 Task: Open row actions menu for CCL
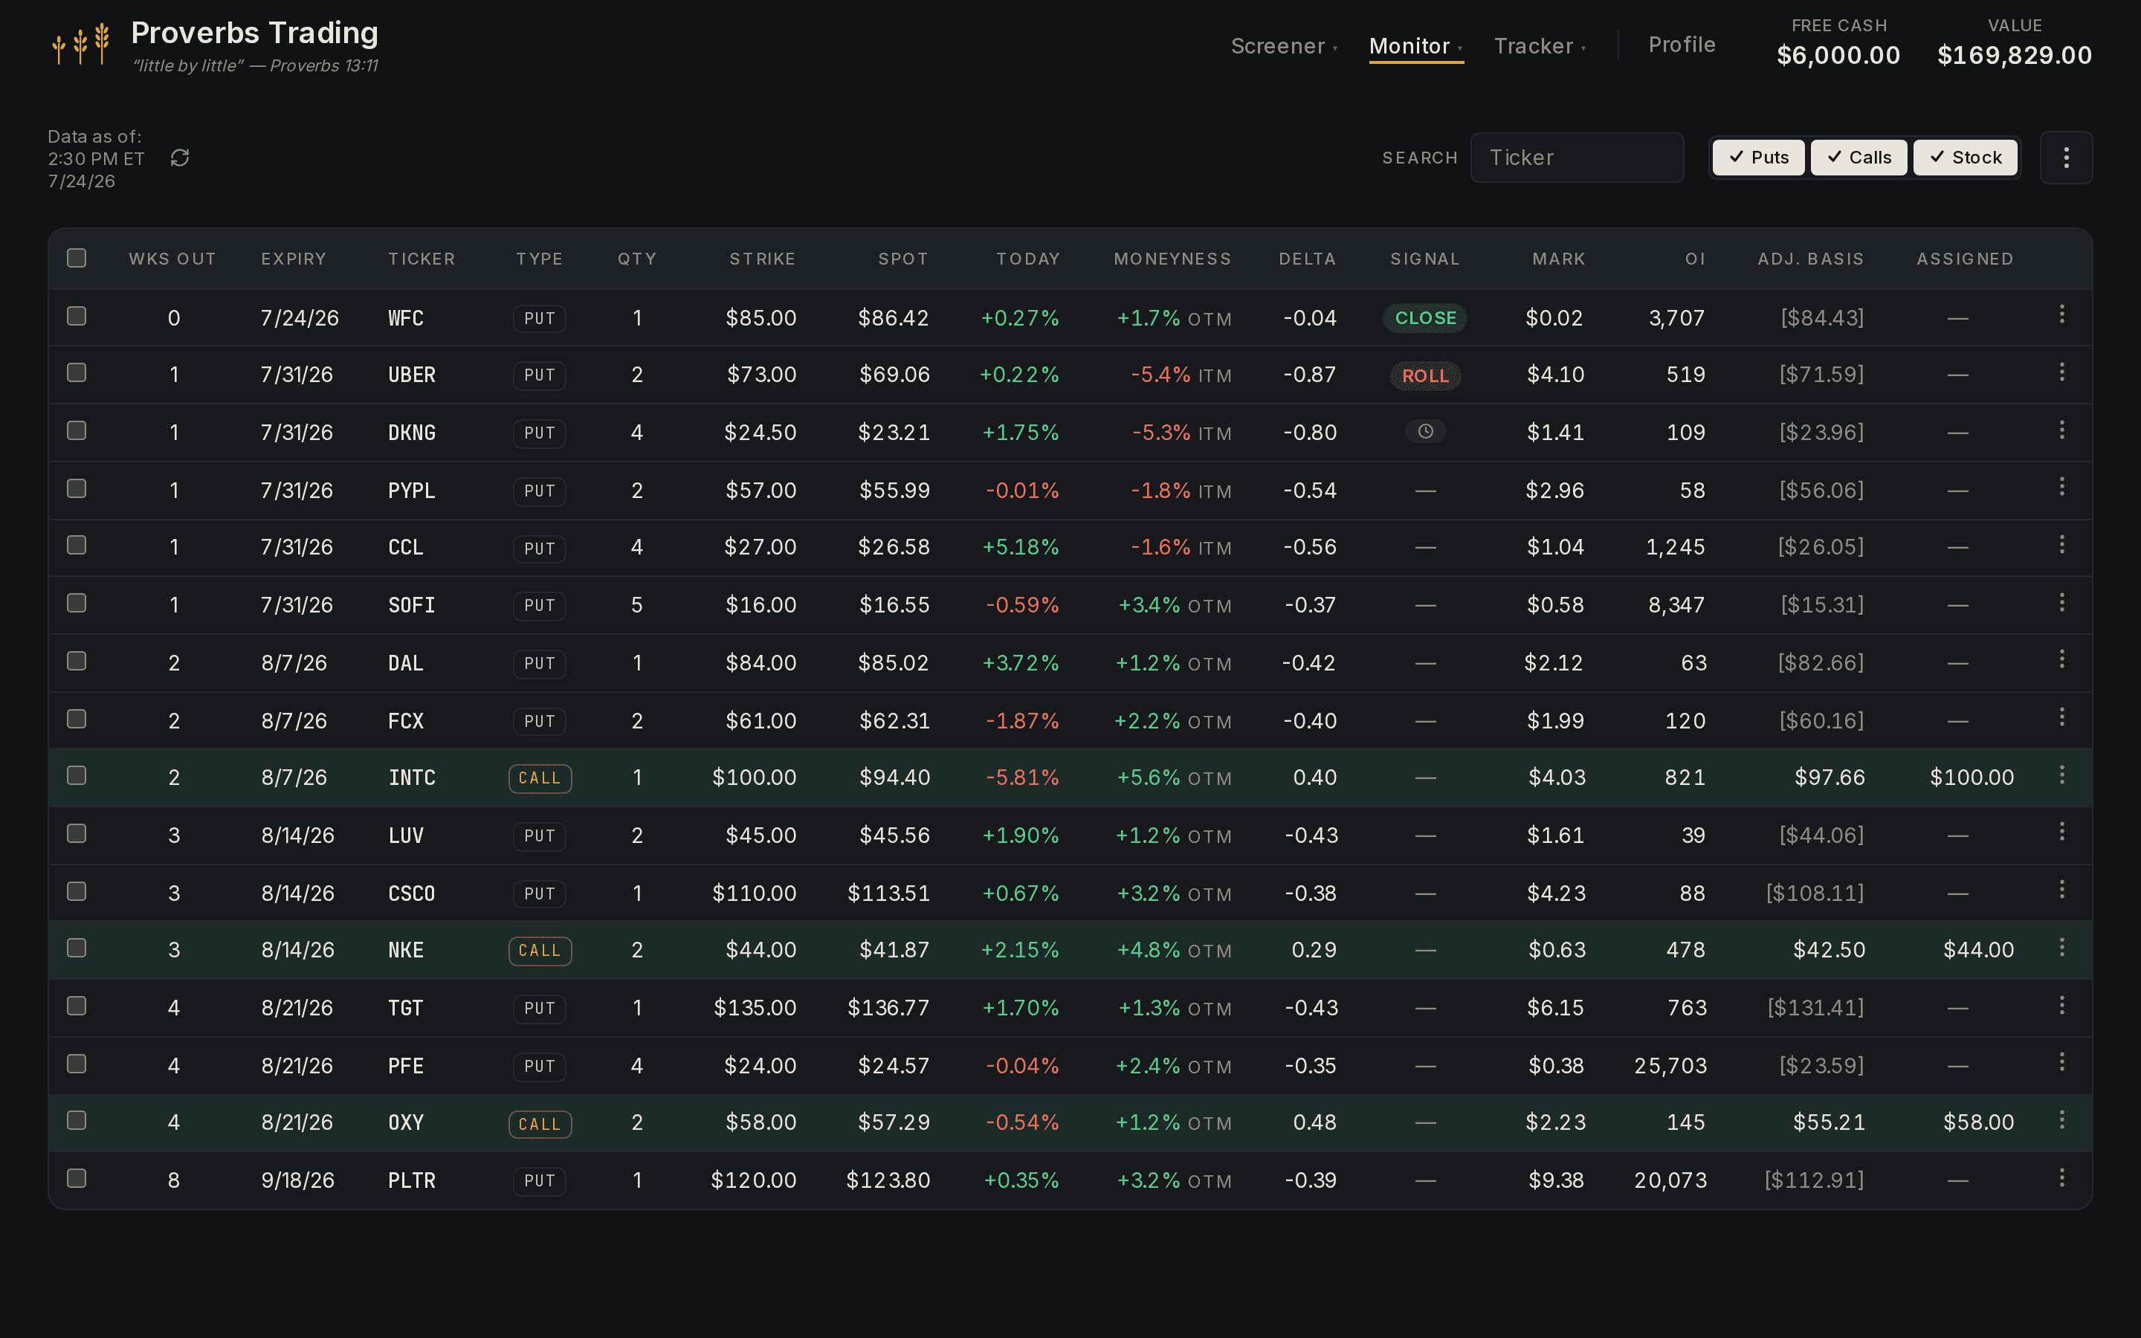[x=2061, y=544]
